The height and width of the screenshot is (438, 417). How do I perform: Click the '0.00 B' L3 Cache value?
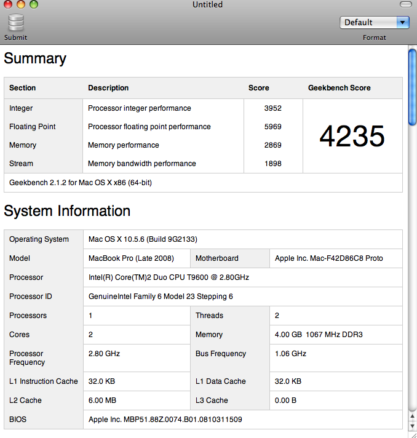coord(285,400)
